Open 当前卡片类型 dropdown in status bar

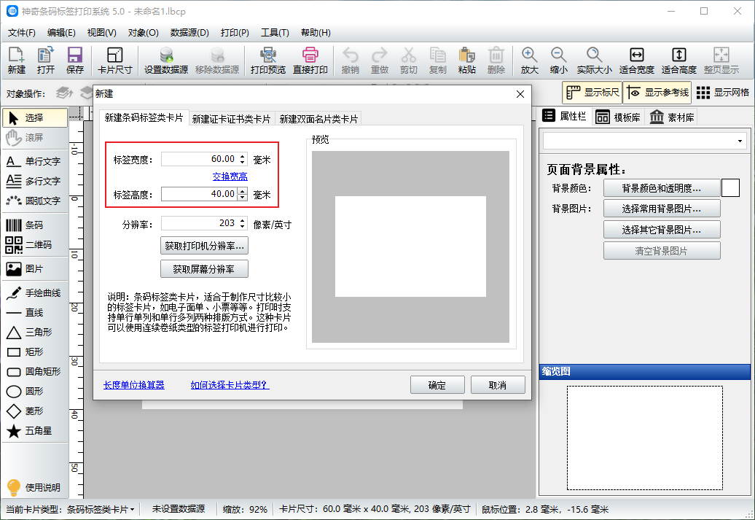(98, 509)
